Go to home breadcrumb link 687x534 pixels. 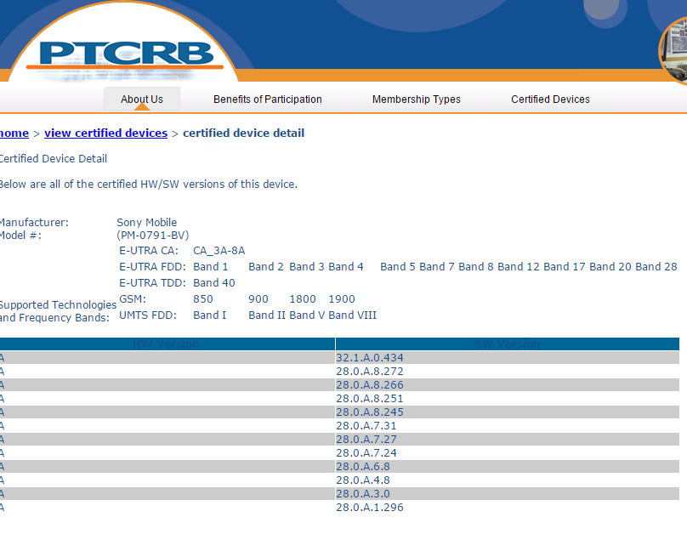coord(14,133)
